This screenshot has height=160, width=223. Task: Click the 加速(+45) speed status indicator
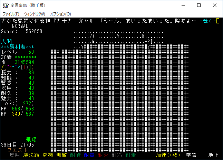click(x=168, y=155)
